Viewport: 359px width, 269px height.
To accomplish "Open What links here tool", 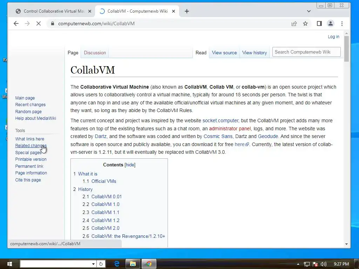I will (29, 139).
